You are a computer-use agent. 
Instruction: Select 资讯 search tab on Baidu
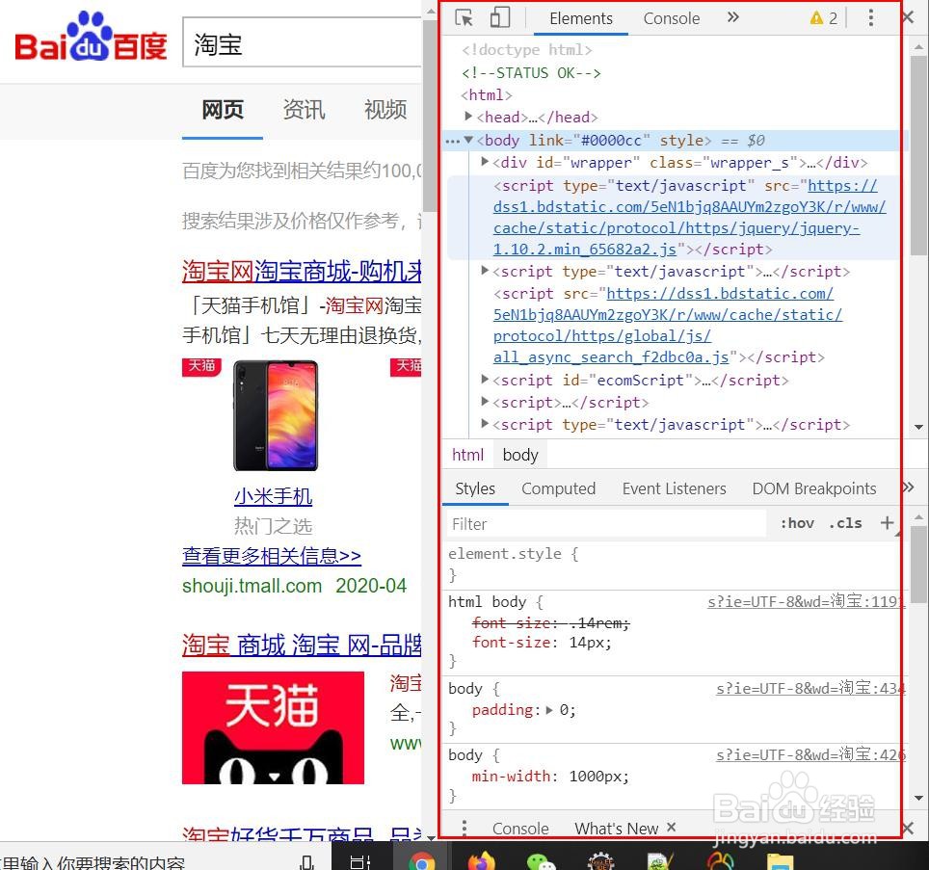pyautogui.click(x=304, y=110)
